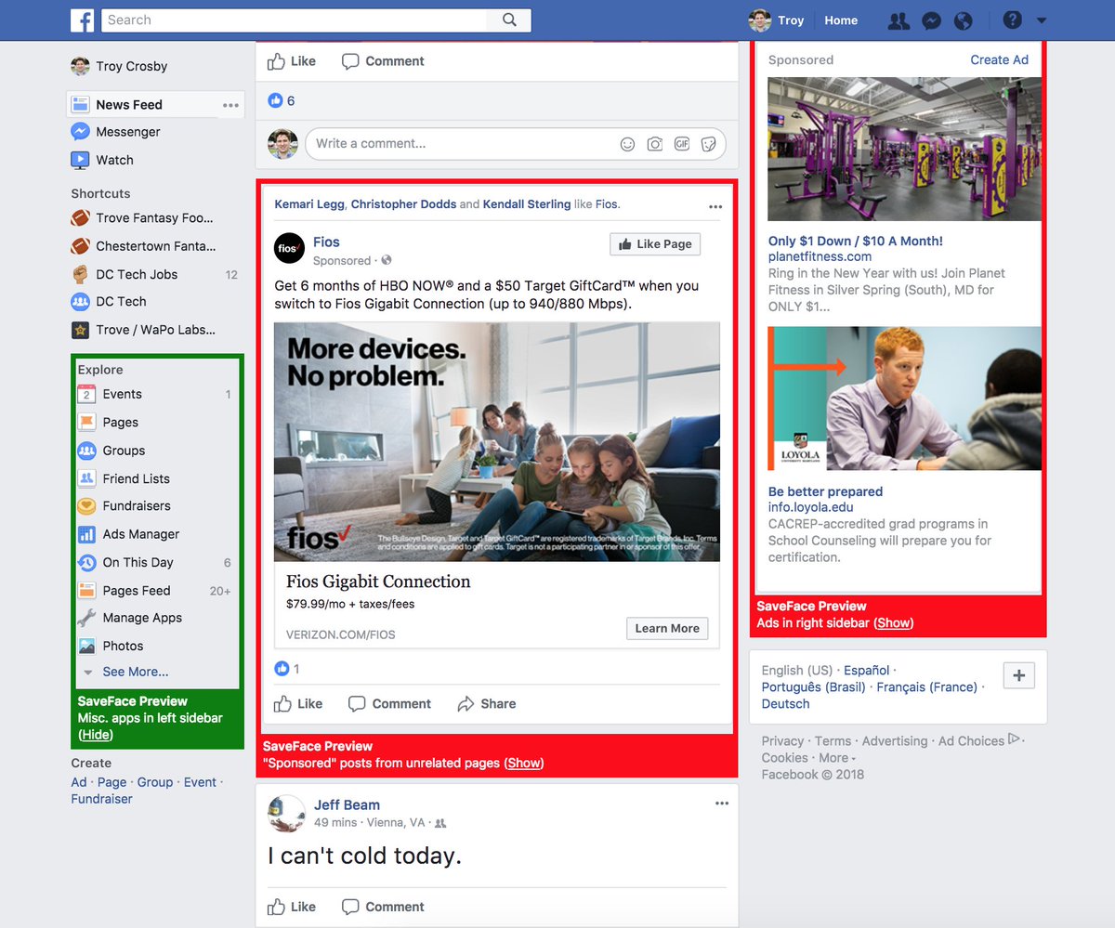Open News Feed options ellipsis
The height and width of the screenshot is (928, 1115).
pos(230,105)
